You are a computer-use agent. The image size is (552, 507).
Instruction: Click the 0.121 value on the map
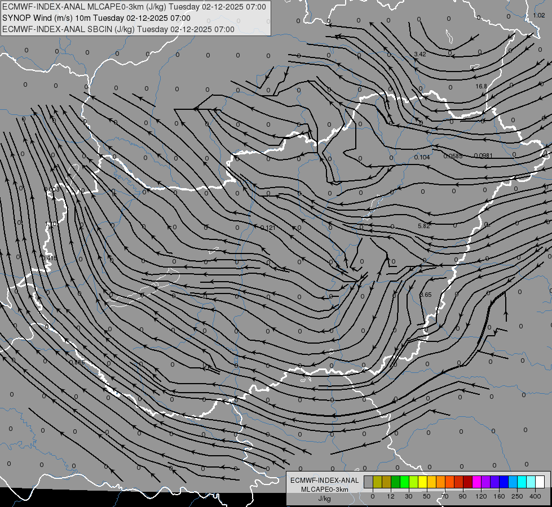click(x=268, y=228)
